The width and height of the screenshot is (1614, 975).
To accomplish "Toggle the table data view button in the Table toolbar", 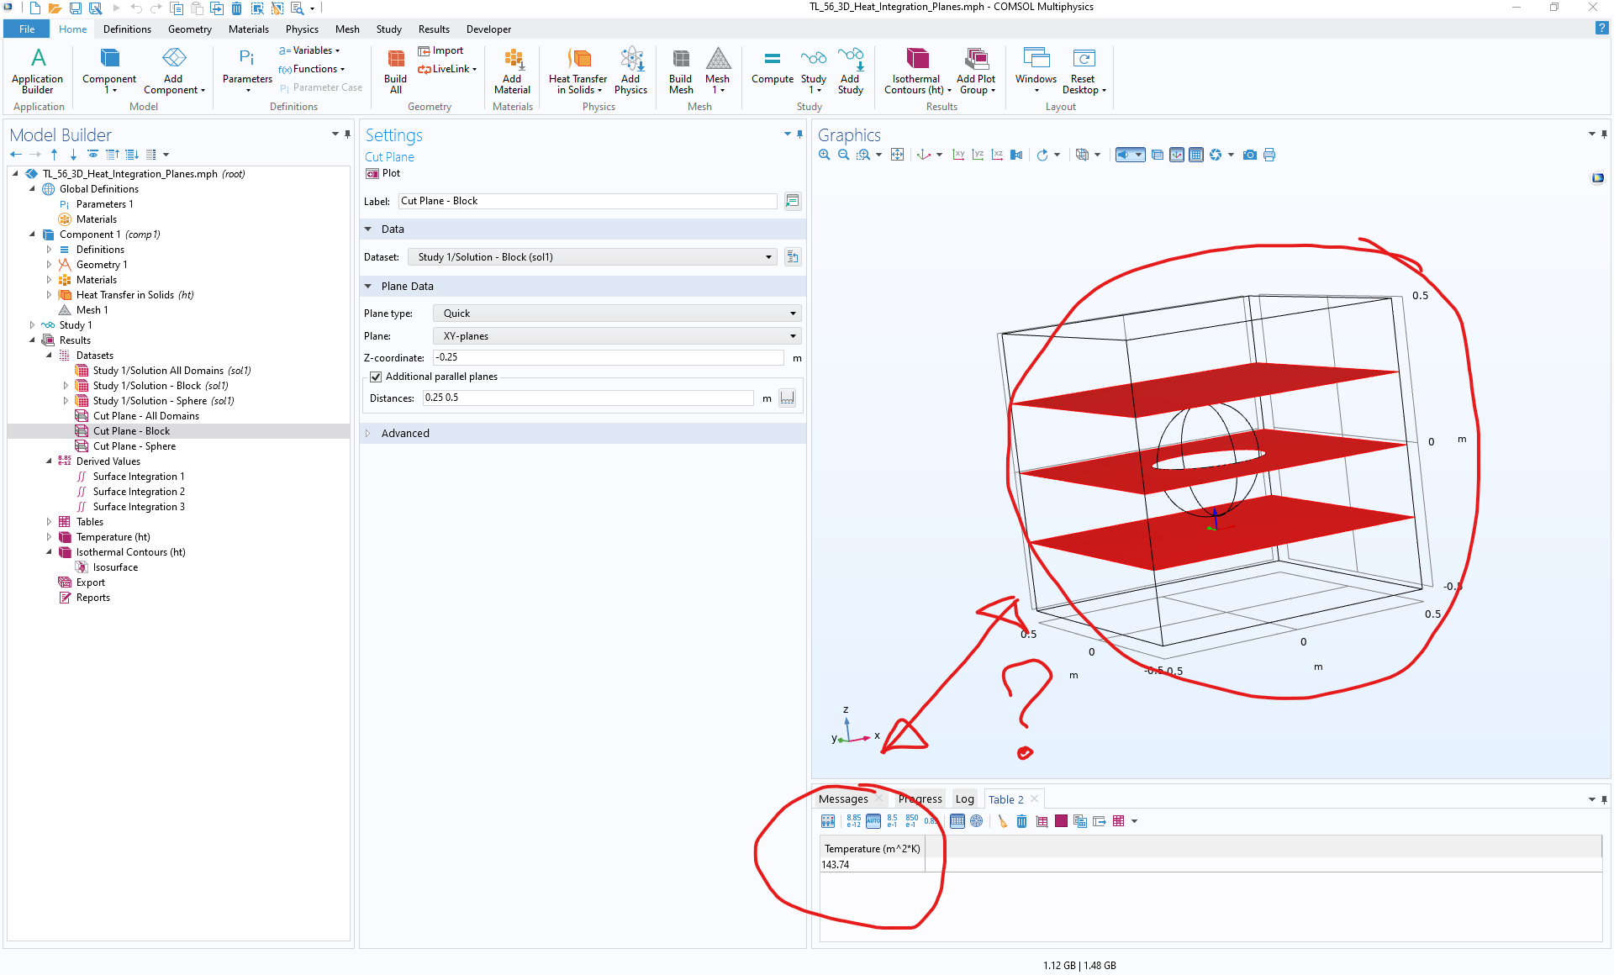I will click(x=957, y=821).
